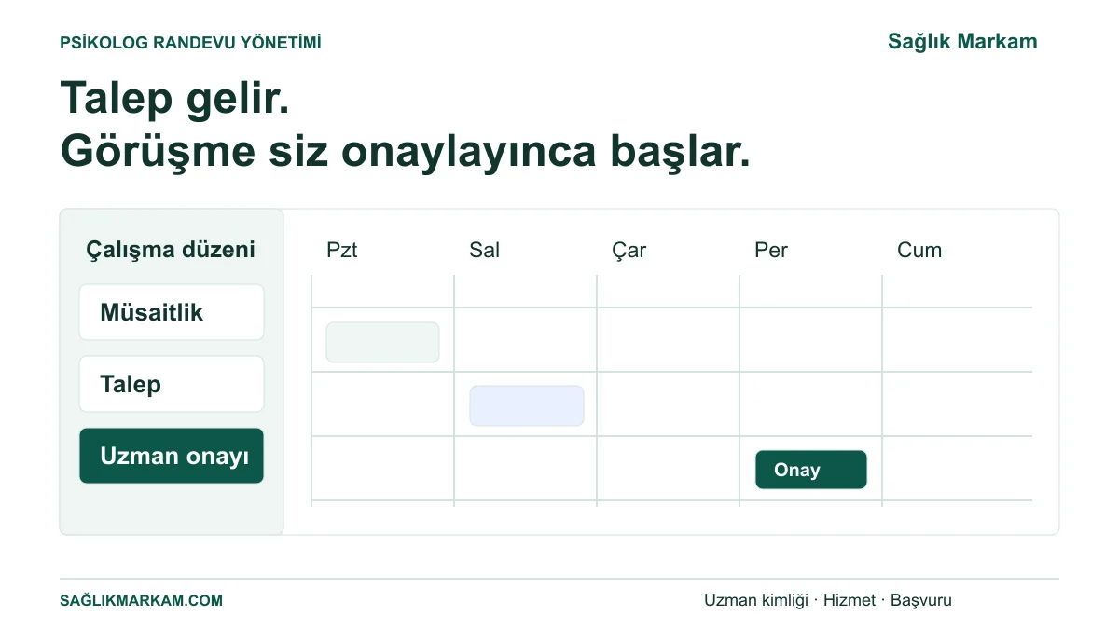Viewport: 1119px width, 629px height.
Task: Click the Pzt day header
Action: point(342,250)
